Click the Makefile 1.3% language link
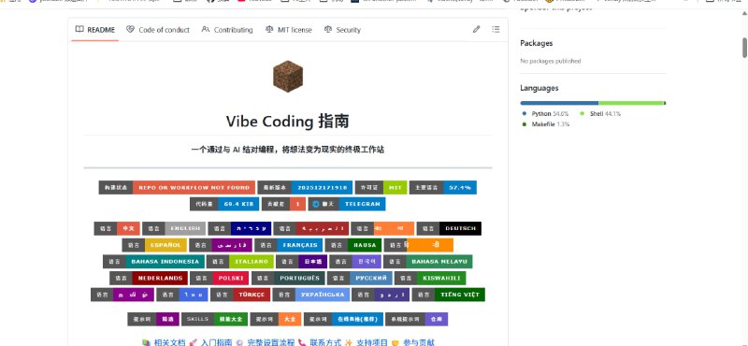The width and height of the screenshot is (748, 346). pos(546,124)
